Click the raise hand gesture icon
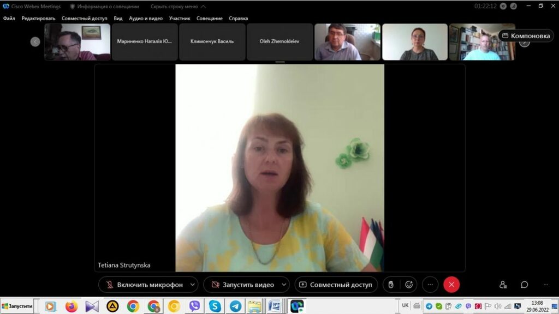Image resolution: width=559 pixels, height=314 pixels. point(391,285)
